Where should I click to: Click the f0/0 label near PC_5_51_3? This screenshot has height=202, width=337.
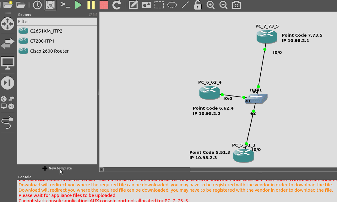tap(256, 149)
